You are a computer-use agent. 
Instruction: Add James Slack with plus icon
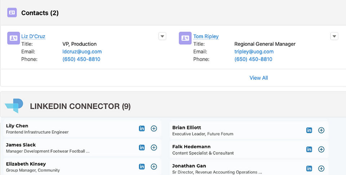tap(154, 148)
